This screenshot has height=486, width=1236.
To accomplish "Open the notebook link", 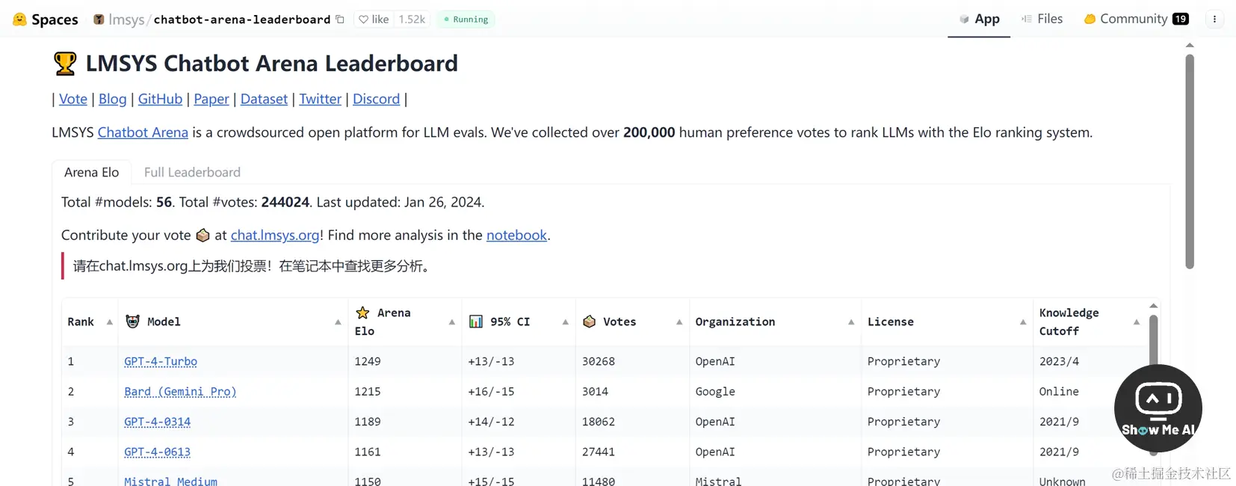I will coord(516,235).
